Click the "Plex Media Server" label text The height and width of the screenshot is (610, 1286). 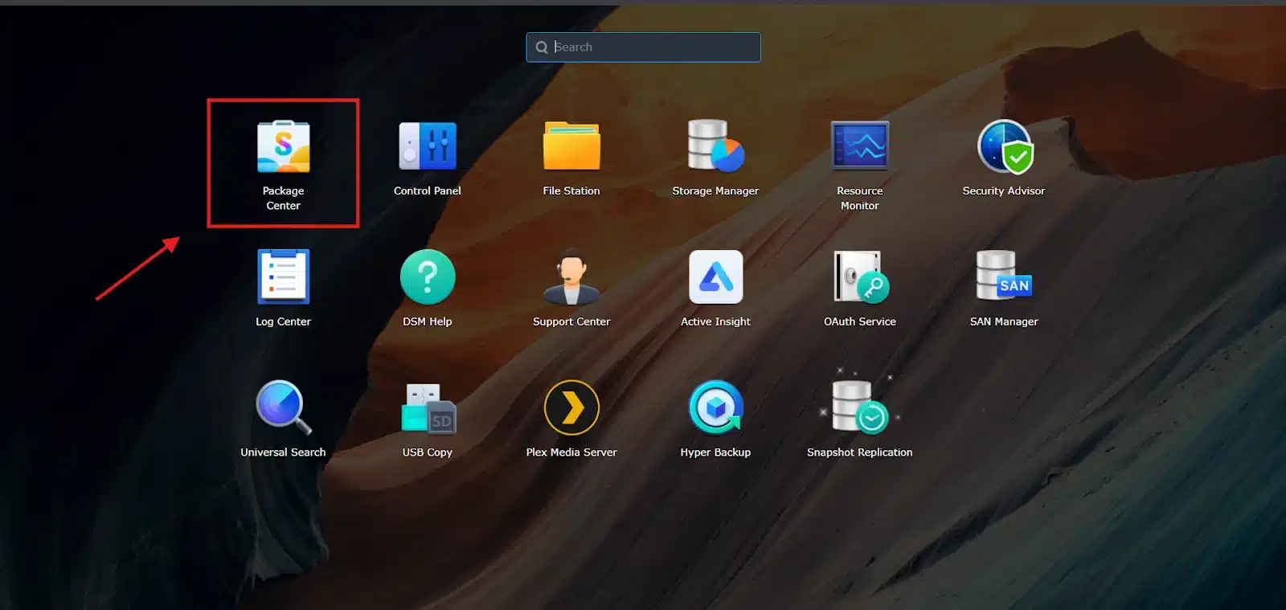pos(571,452)
